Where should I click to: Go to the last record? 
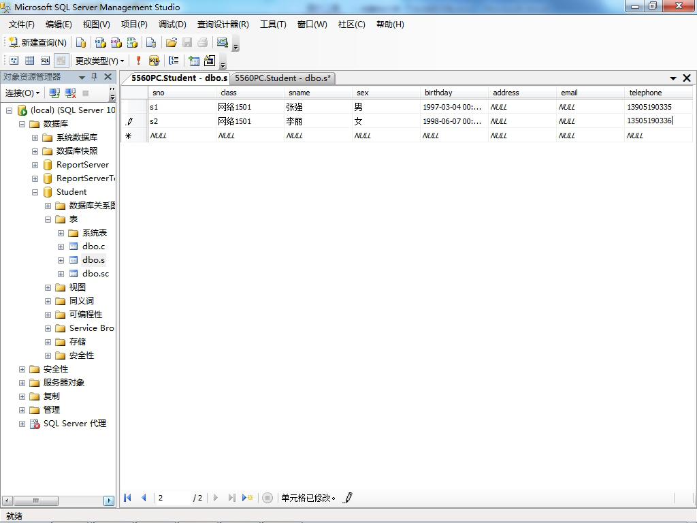pos(231,498)
